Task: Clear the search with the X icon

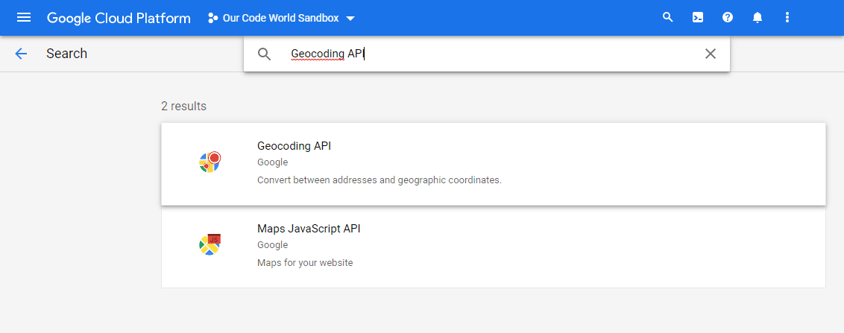Action: coord(711,53)
